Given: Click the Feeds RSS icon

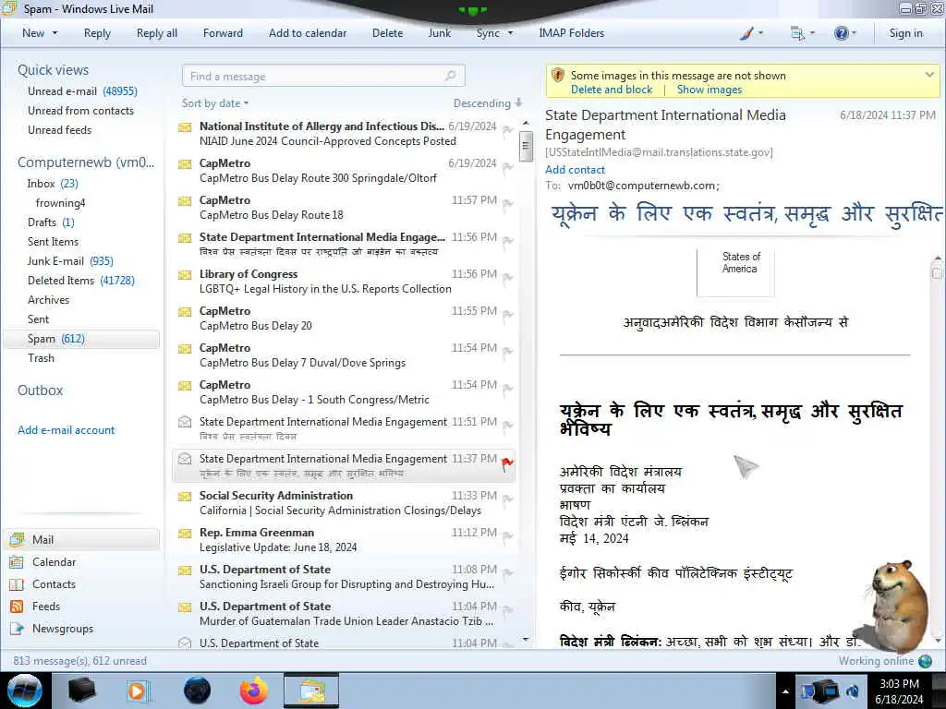Looking at the screenshot, I should coord(17,607).
